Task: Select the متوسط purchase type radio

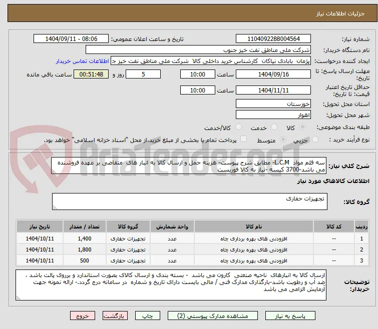Action: point(283,139)
